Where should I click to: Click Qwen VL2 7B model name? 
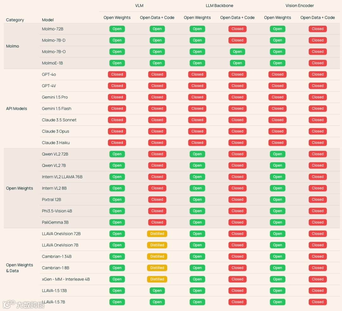click(54, 165)
